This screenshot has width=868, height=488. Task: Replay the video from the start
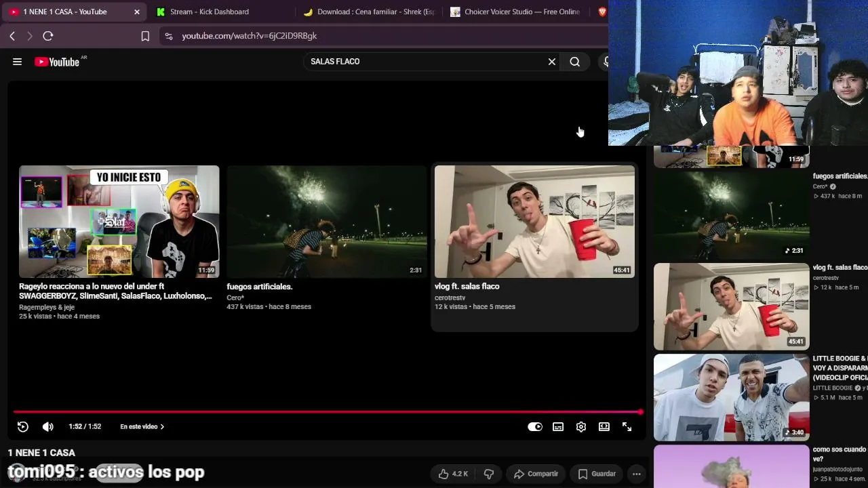23,426
